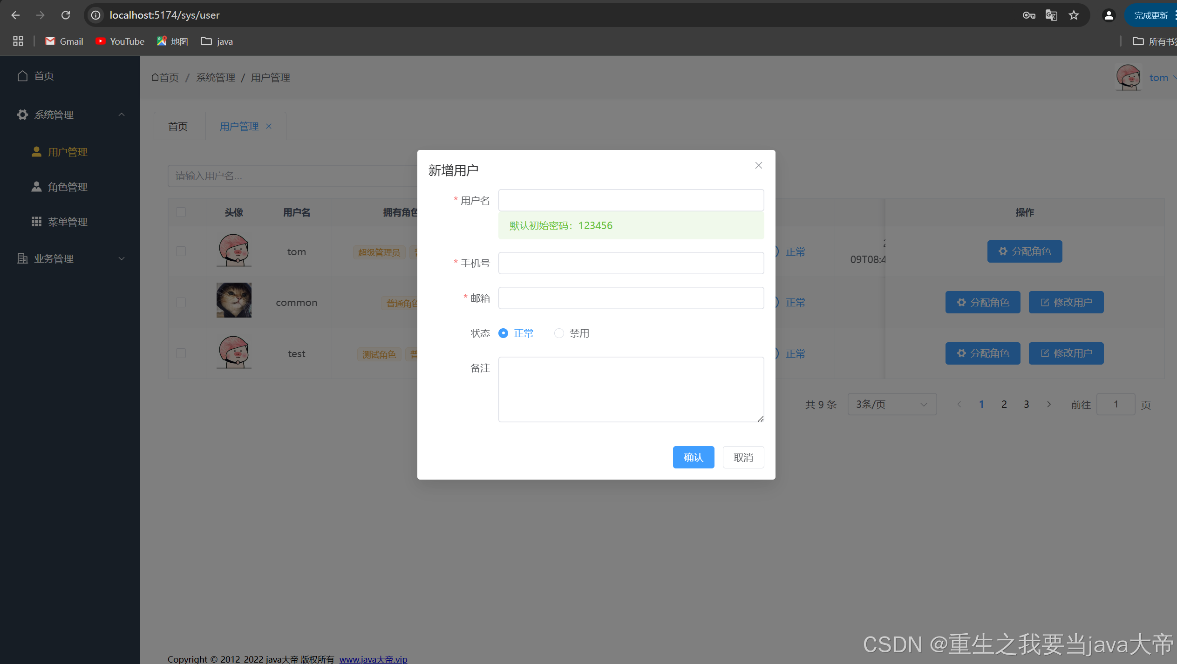
Task: Open the 3条/页 page size dropdown
Action: [891, 404]
